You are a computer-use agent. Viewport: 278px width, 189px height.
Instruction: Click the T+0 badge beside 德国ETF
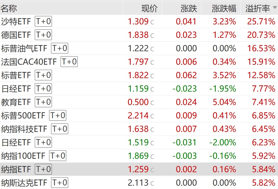pyautogui.click(x=43, y=35)
